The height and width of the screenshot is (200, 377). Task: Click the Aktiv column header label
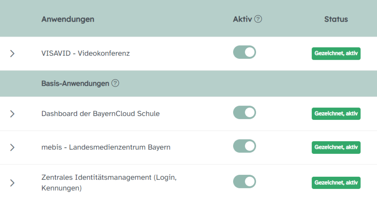pos(242,19)
